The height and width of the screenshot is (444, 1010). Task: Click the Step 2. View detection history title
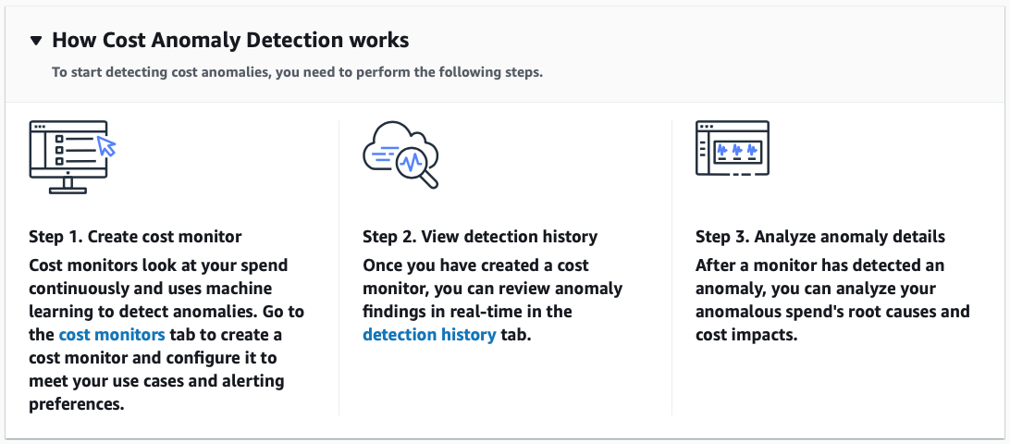[x=480, y=237]
